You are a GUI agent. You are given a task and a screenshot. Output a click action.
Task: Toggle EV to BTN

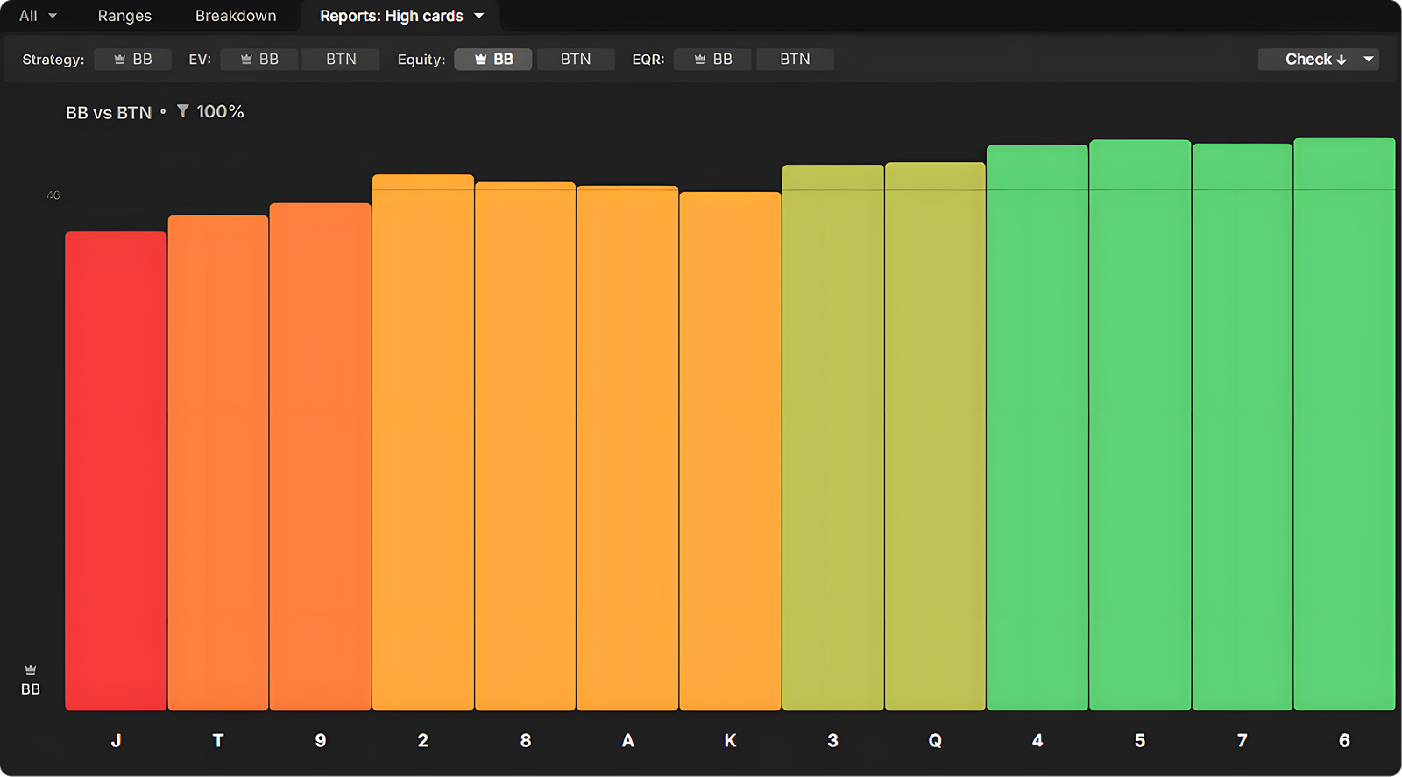[341, 59]
